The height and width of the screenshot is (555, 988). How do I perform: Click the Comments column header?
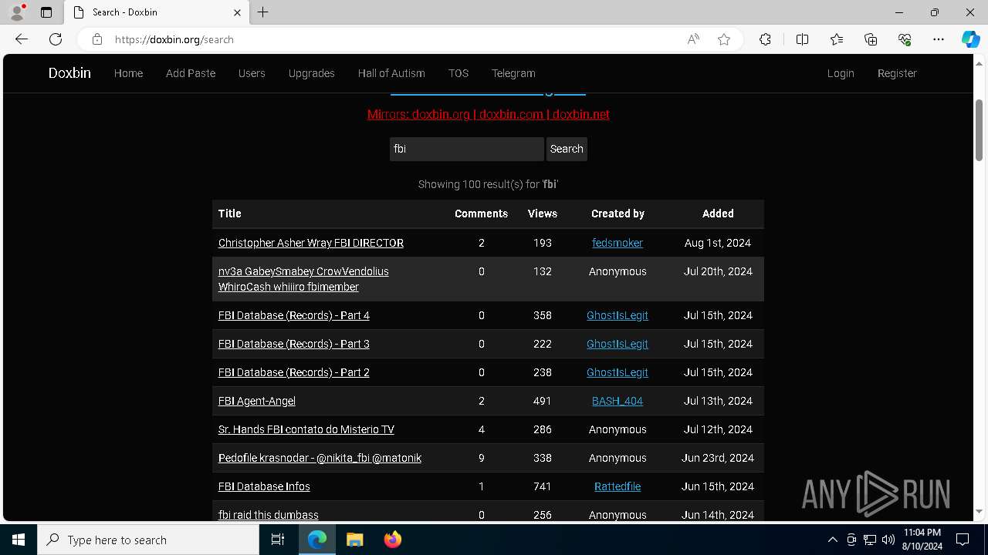tap(481, 214)
